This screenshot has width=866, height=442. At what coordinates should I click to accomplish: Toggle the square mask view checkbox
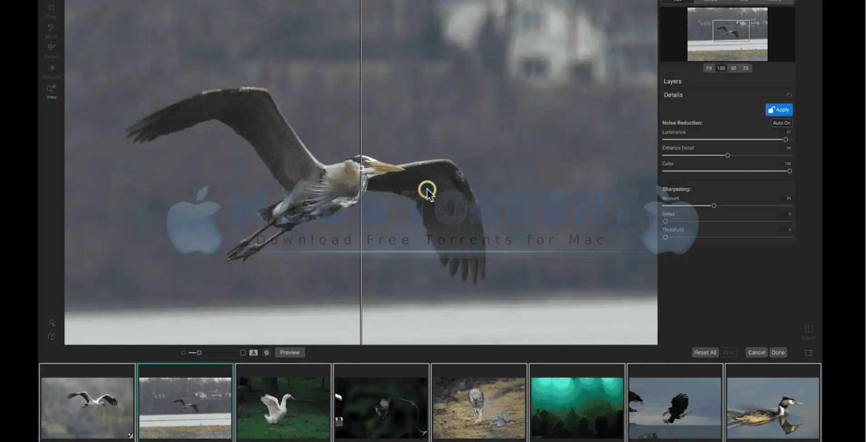click(x=243, y=353)
